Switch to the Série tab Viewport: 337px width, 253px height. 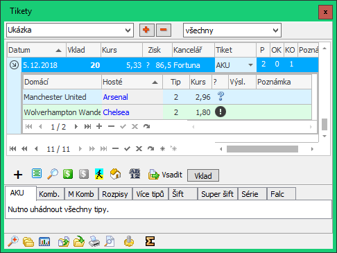click(252, 194)
